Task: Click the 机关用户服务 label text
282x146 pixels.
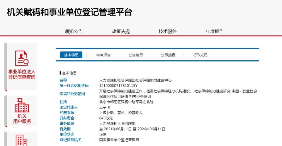Action: (22, 119)
